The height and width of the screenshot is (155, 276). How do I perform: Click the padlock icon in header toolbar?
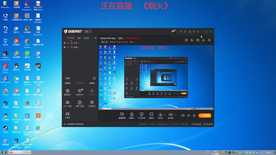(192, 40)
